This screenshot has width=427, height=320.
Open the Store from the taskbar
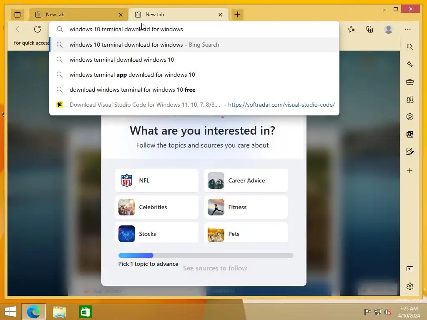click(x=85, y=312)
